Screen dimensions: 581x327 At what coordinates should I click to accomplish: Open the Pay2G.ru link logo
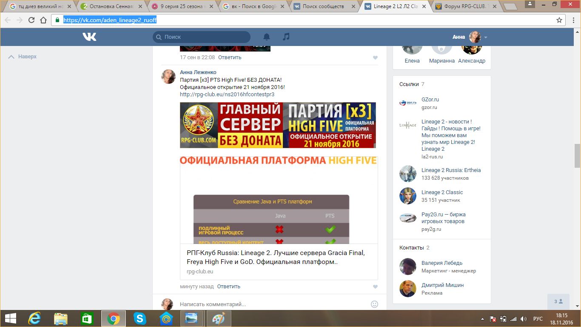tap(408, 218)
